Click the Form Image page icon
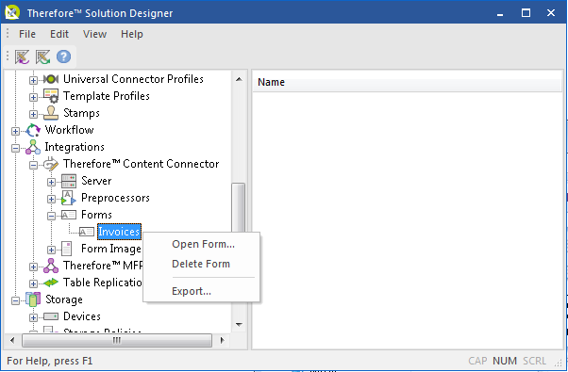 coord(67,249)
